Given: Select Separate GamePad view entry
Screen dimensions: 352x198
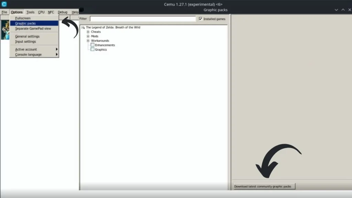Looking at the screenshot, I should tap(34, 29).
